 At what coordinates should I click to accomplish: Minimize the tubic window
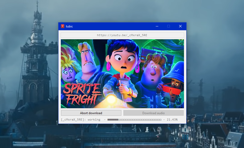click(157, 26)
